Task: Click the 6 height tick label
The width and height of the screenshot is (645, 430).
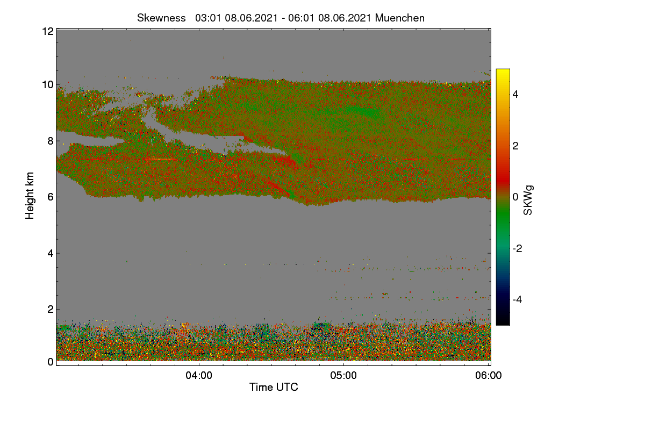Action: pos(51,197)
